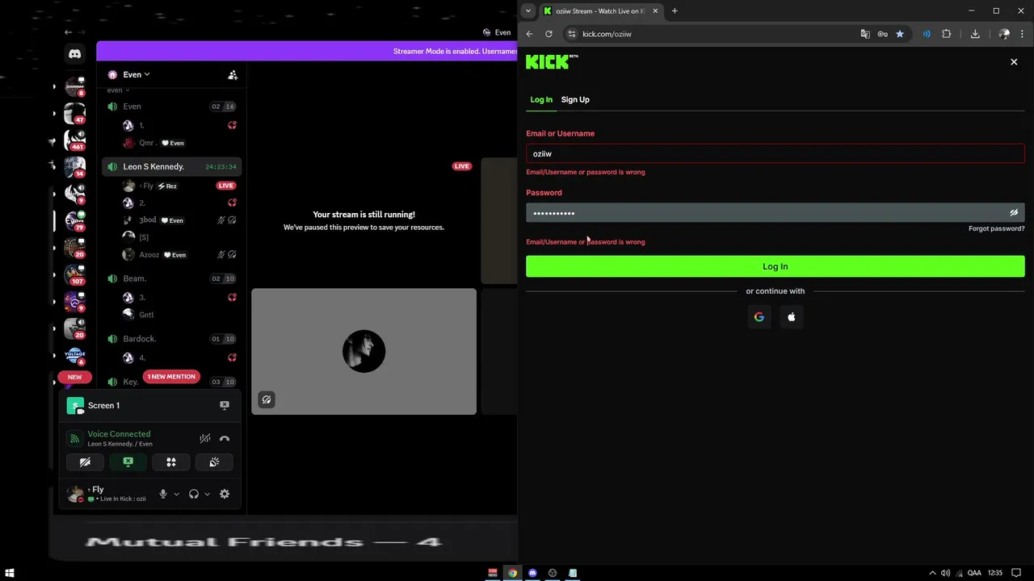Collapse the 'even' channel category
1034x581 pixels.
coord(118,90)
